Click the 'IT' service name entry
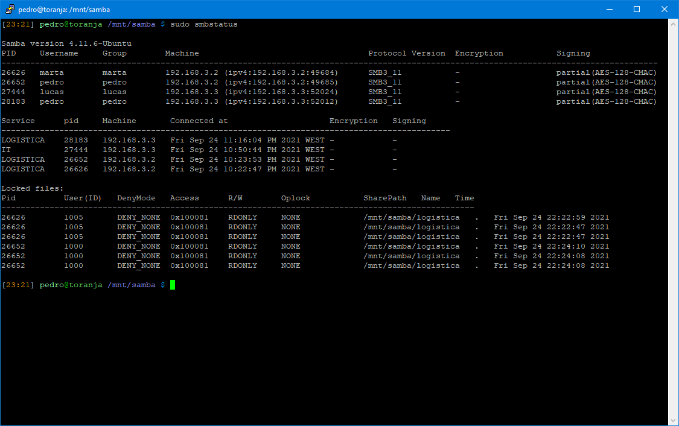 click(6, 150)
